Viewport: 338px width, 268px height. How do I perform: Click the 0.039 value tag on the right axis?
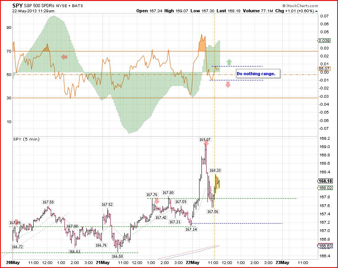click(324, 40)
